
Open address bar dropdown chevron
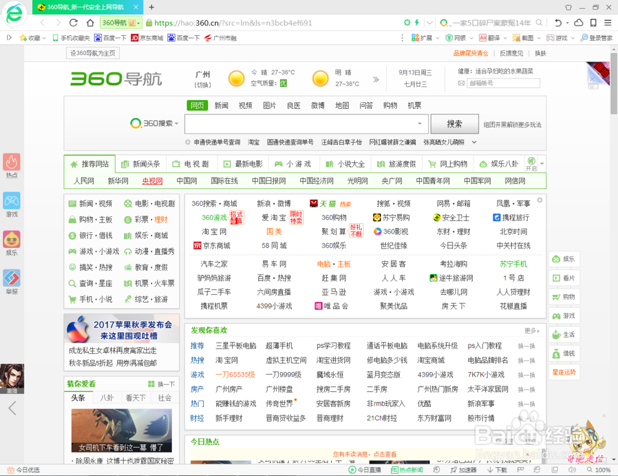tap(430, 23)
